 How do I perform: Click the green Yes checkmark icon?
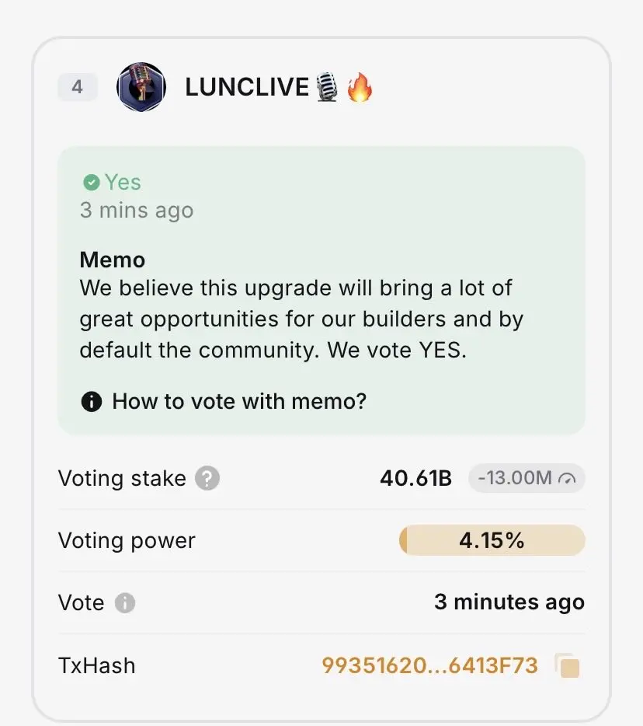(92, 183)
